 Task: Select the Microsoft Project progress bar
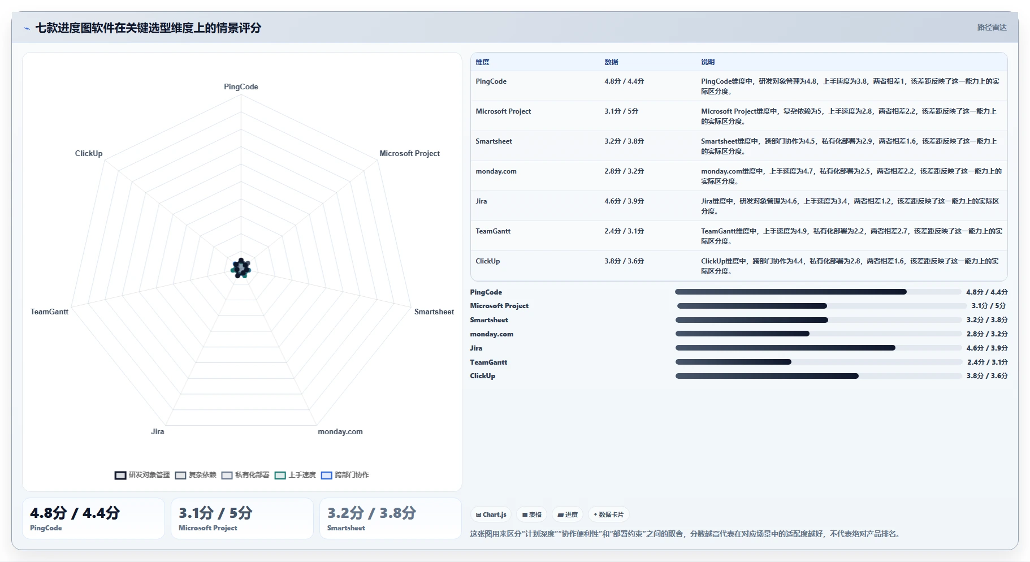pos(821,306)
